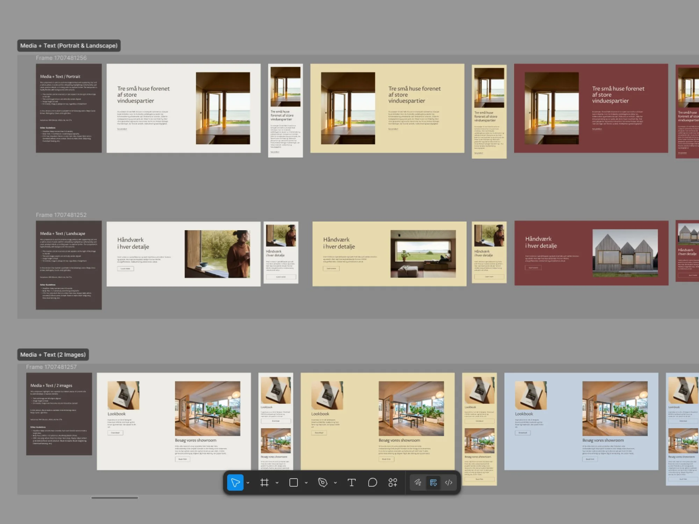Click Frame 1707481252 label
Viewport: 699px width, 524px height.
coord(61,215)
